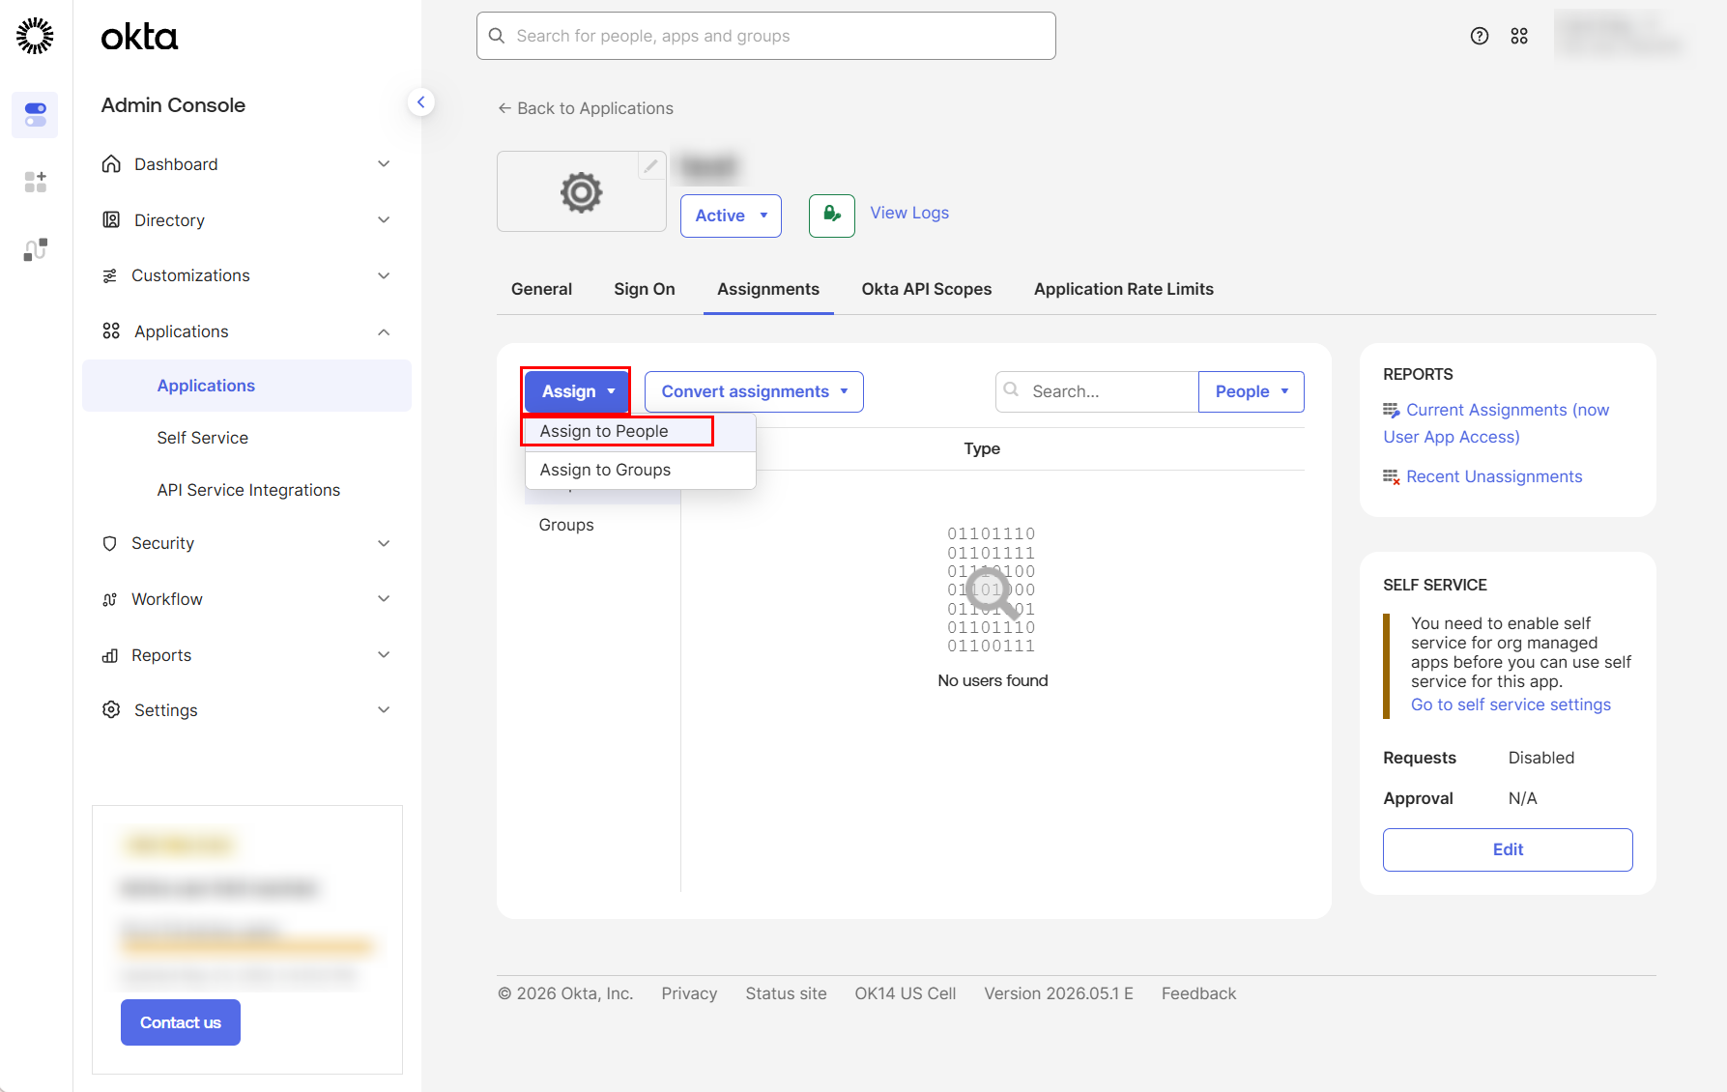Click the Reports chart icon
1727x1092 pixels.
pyautogui.click(x=110, y=655)
